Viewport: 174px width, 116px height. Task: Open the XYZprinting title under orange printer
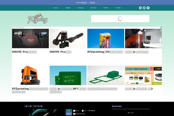pyautogui.click(x=30, y=90)
